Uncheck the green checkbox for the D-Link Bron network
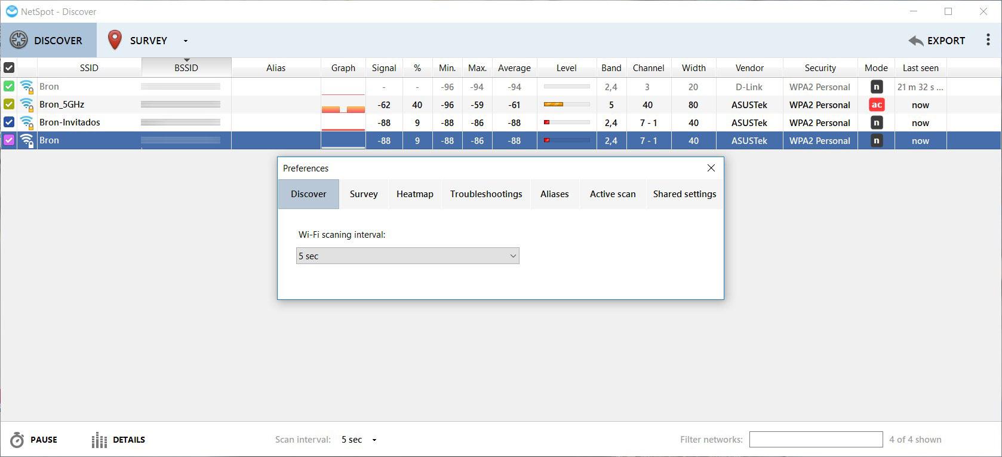The height and width of the screenshot is (457, 1002). (x=9, y=87)
